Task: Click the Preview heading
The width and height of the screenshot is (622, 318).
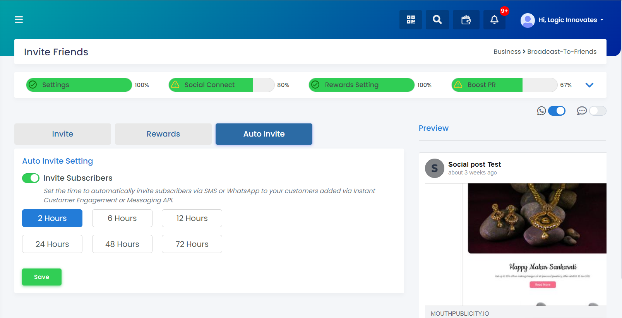Action: [434, 128]
